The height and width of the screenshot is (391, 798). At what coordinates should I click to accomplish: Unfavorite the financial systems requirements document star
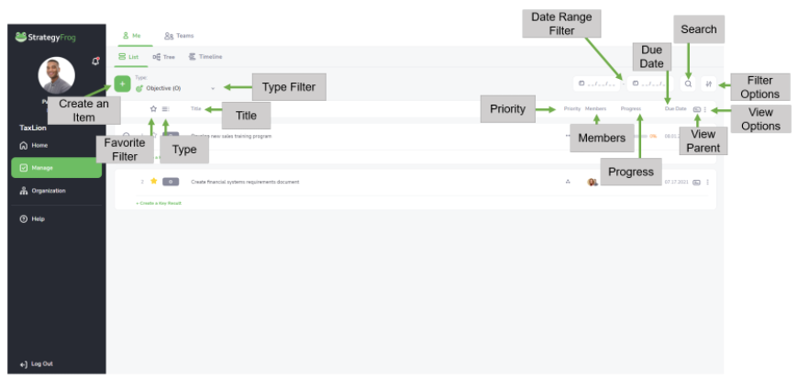[x=154, y=181]
